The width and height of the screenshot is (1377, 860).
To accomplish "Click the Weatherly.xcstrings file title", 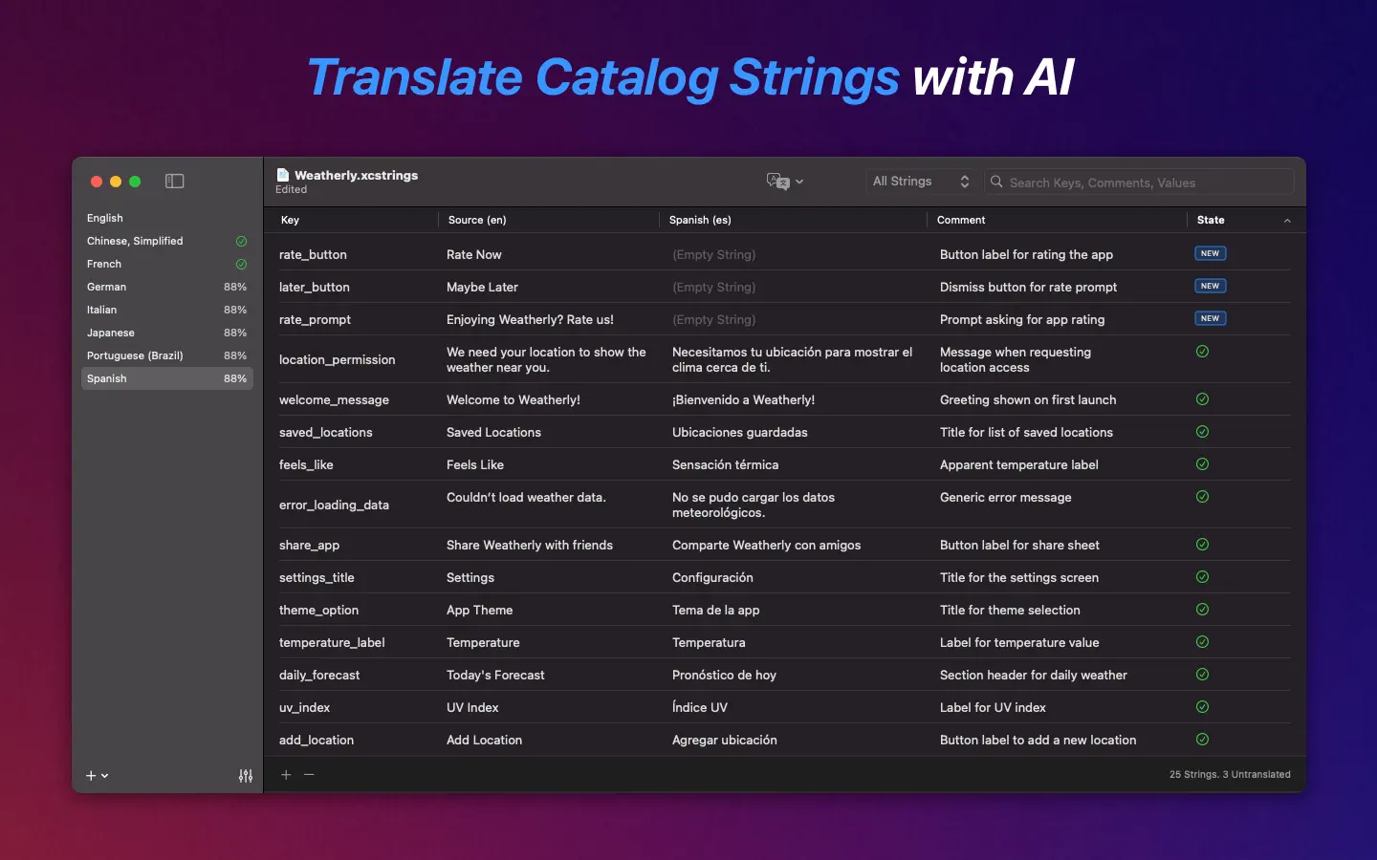I will (x=356, y=175).
